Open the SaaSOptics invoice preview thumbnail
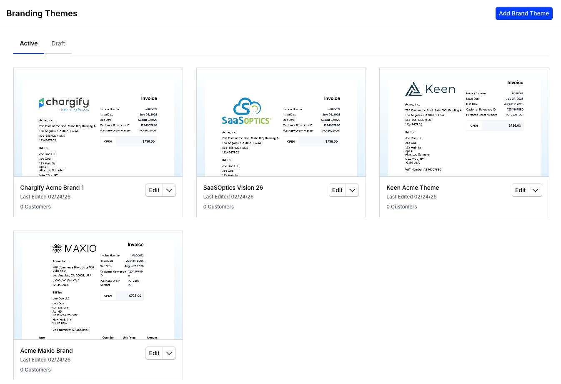 281,122
